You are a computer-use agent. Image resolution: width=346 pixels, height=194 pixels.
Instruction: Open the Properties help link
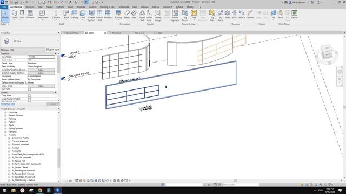pyautogui.click(x=8, y=104)
